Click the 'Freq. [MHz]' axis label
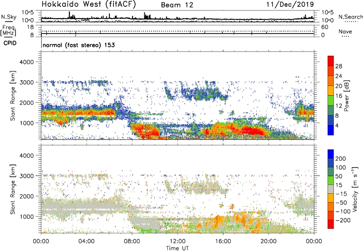The image size is (363, 251). [x=8, y=31]
